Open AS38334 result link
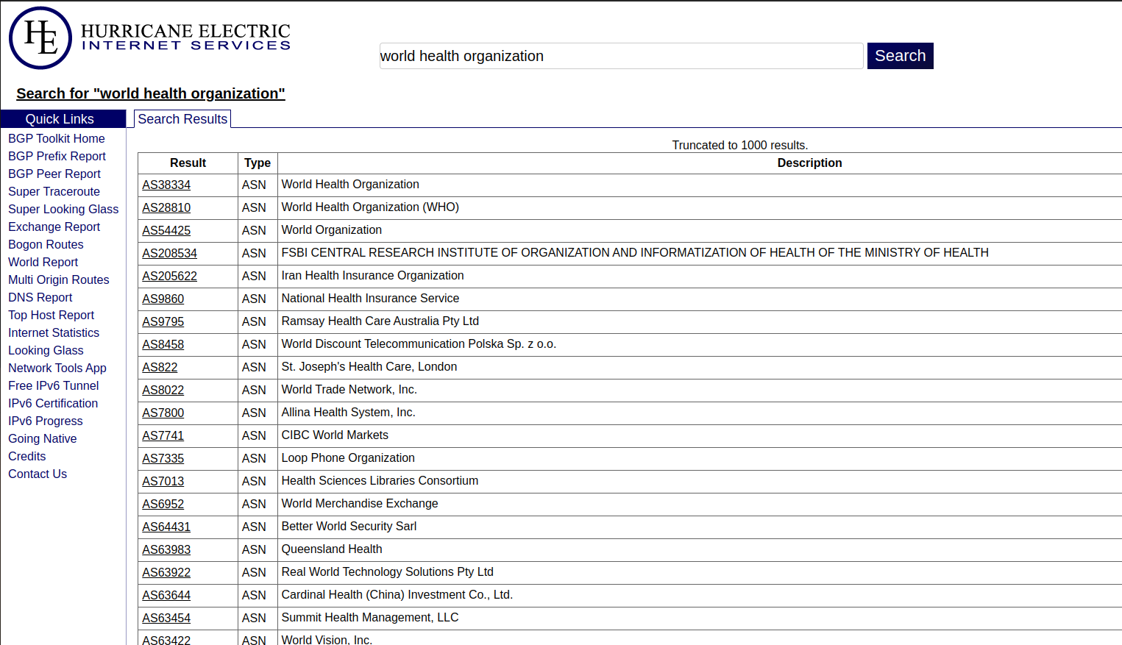 [x=166, y=185]
